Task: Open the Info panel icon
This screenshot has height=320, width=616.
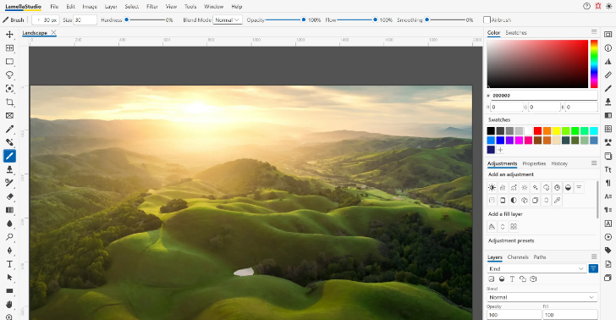Action: 608,47
